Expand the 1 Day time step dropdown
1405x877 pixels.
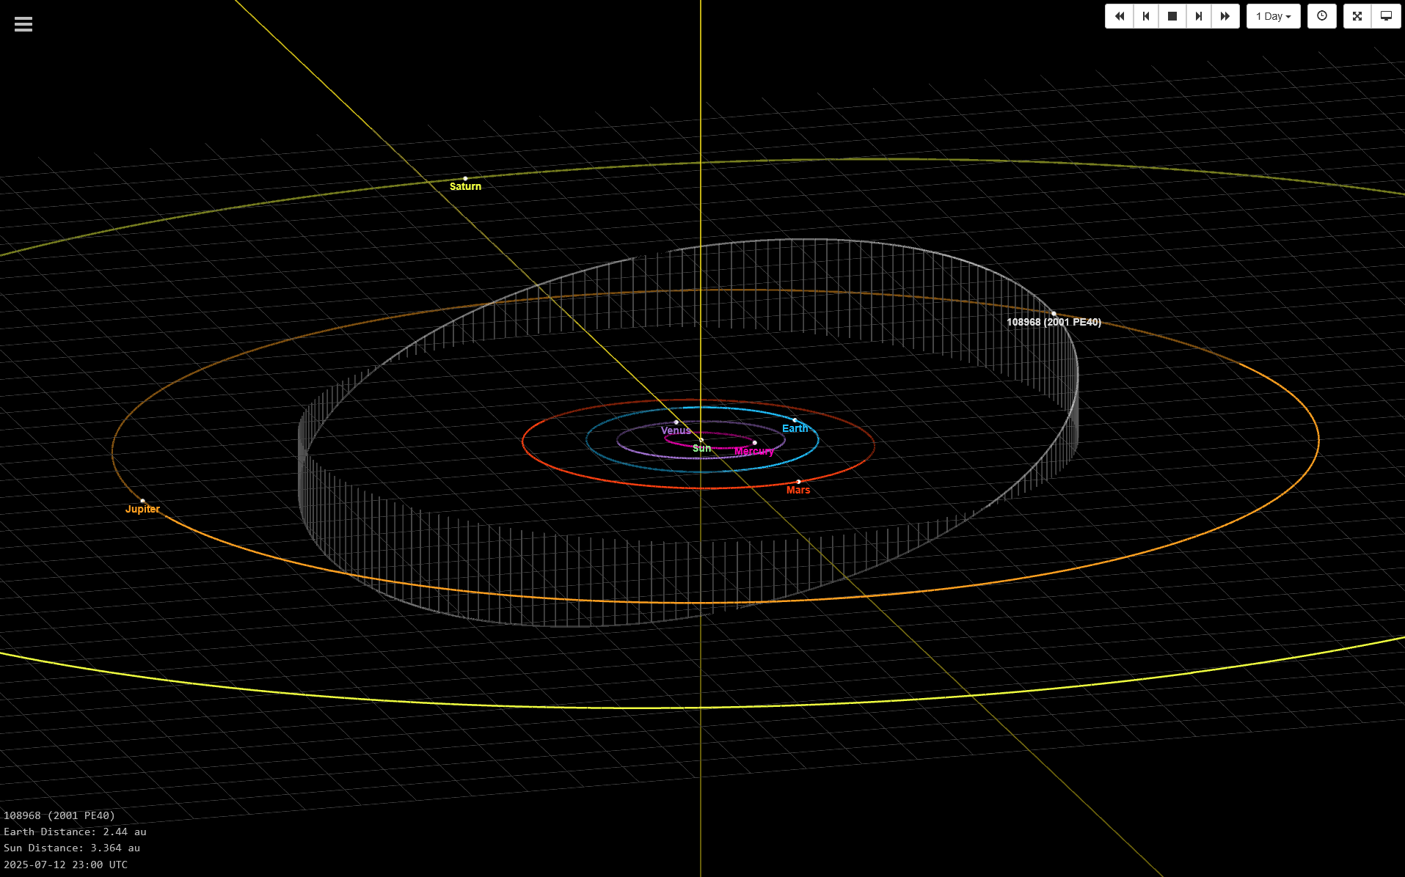pos(1273,16)
